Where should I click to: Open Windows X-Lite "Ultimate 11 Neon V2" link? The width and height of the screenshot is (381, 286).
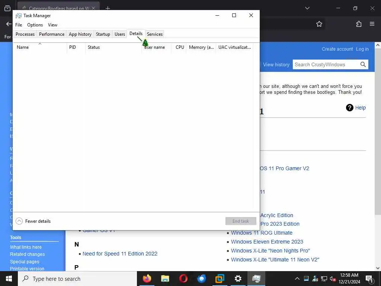click(x=275, y=260)
